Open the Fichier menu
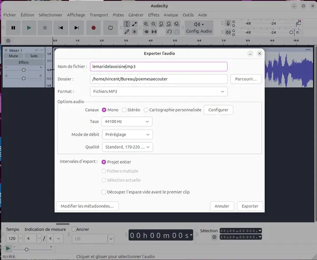317x260 pixels. [x=10, y=15]
